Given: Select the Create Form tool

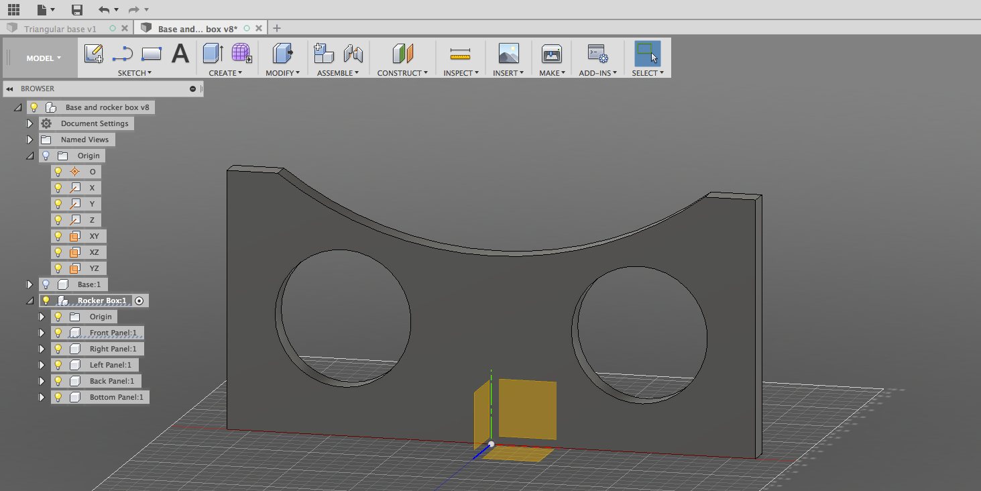Looking at the screenshot, I should pos(241,54).
